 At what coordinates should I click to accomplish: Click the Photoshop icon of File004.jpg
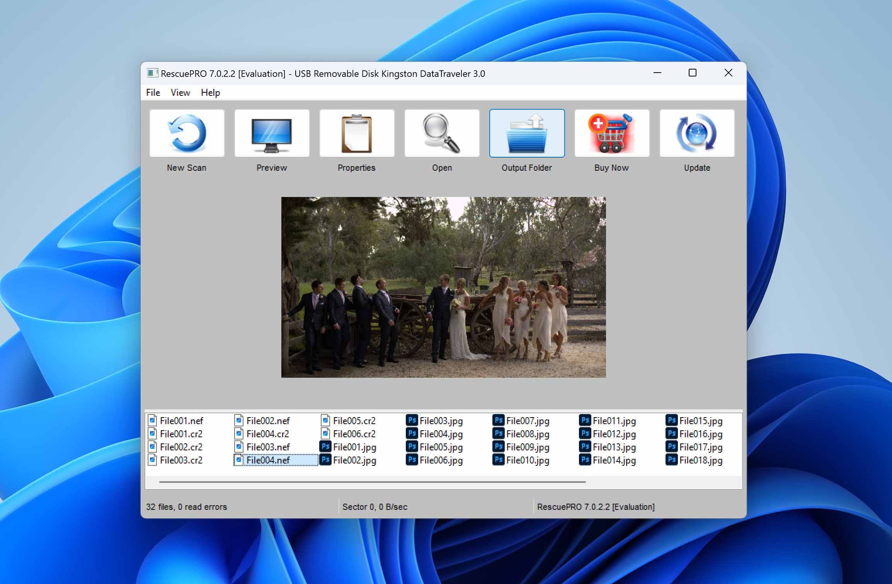[412, 433]
